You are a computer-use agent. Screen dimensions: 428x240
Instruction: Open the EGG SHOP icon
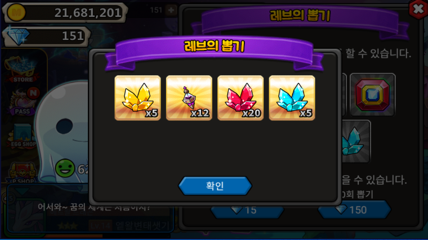[23, 135]
